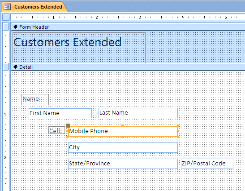Click the State/Province text box
Screen dimensions: 245x191
tap(123, 164)
